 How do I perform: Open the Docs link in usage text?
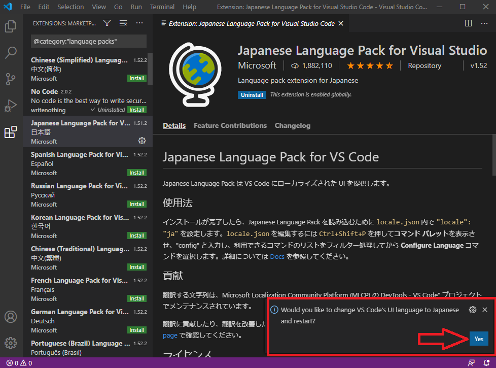coord(277,256)
